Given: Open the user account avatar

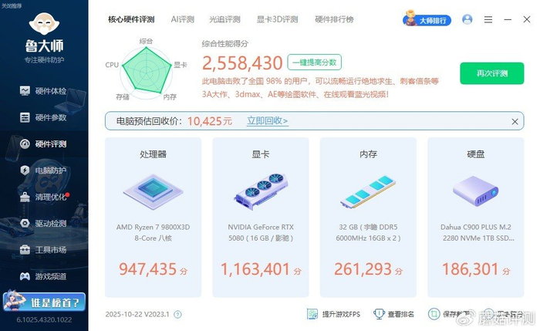Looking at the screenshot, I should (x=467, y=19).
